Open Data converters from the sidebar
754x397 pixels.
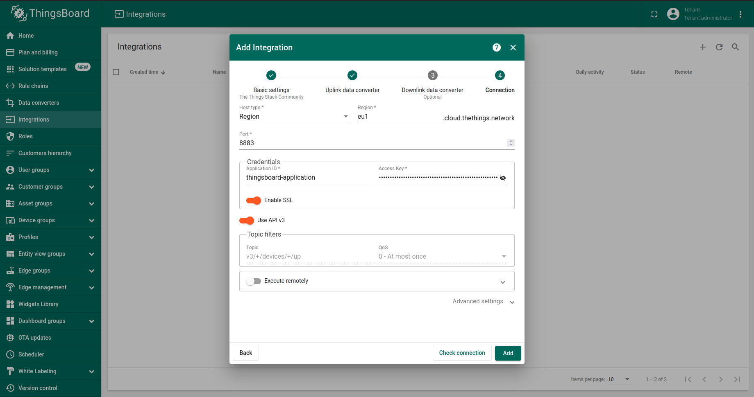click(x=39, y=103)
